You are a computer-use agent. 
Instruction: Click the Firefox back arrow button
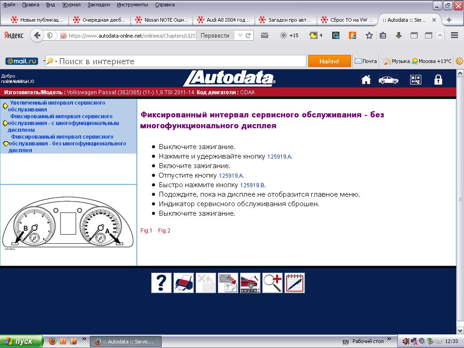point(37,35)
